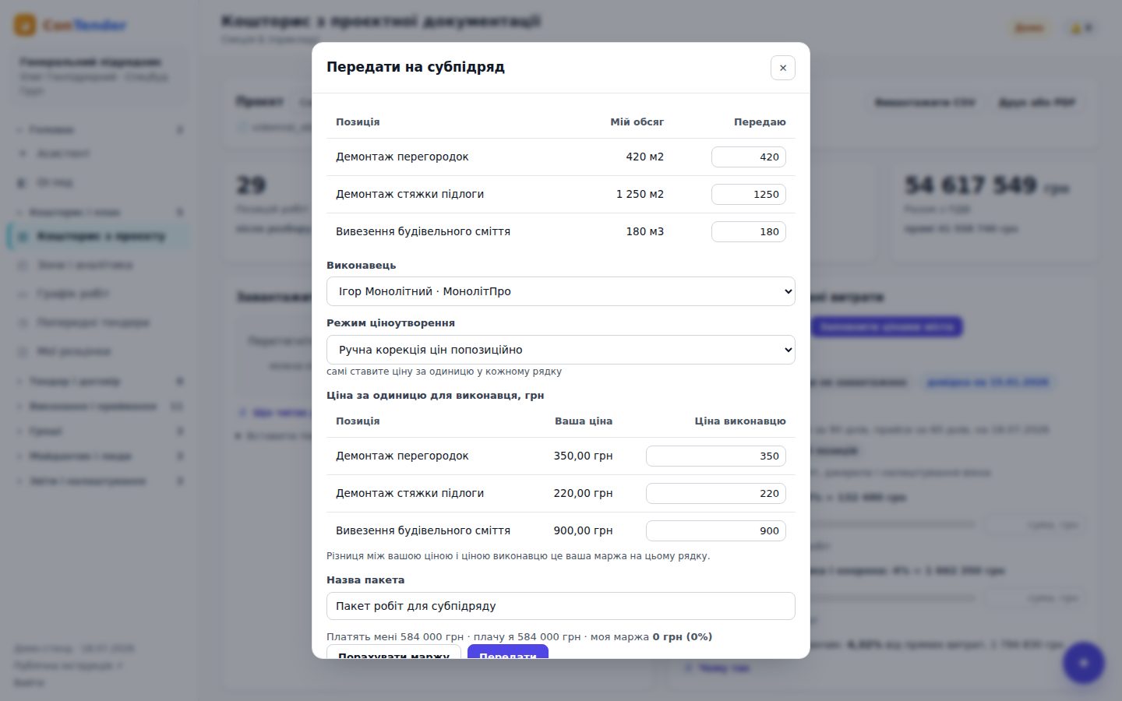This screenshot has width=1122, height=701.
Task: Click the 'Ціна за одиницю для виконавця, грн' heading
Action: click(436, 395)
